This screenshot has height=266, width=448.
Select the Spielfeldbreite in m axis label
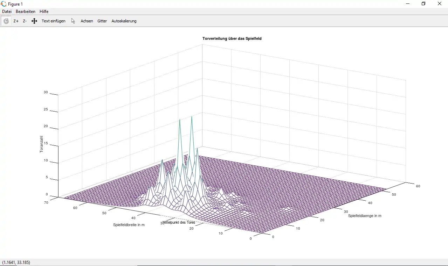pyautogui.click(x=129, y=225)
